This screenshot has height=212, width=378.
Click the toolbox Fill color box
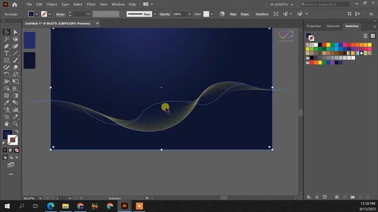click(8, 135)
